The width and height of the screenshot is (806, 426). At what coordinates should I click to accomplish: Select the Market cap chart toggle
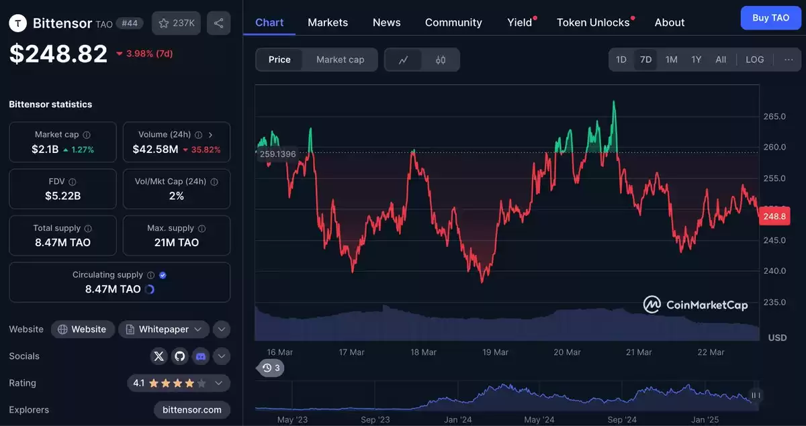point(340,60)
